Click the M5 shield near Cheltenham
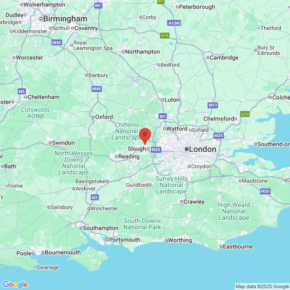The image size is (290, 290). (22, 92)
